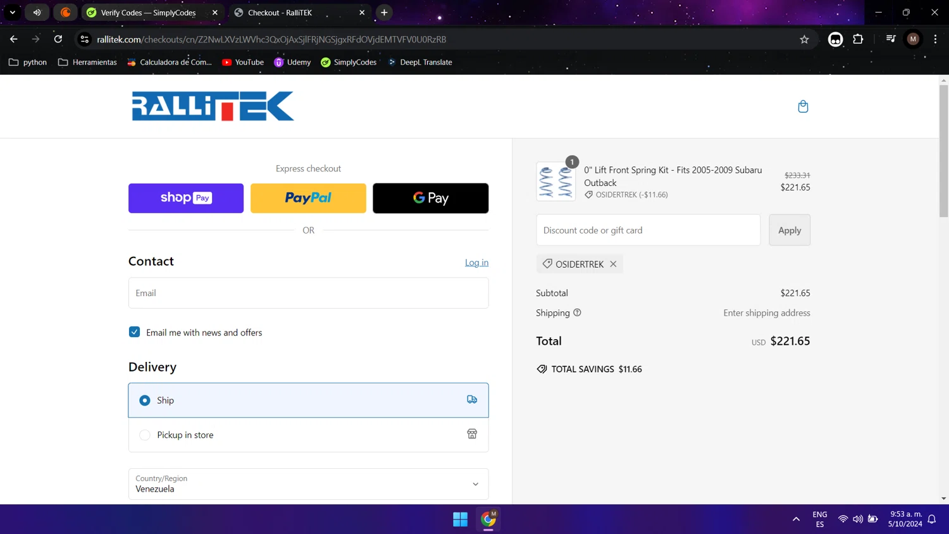
Task: Show hidden system tray icons
Action: click(x=796, y=519)
